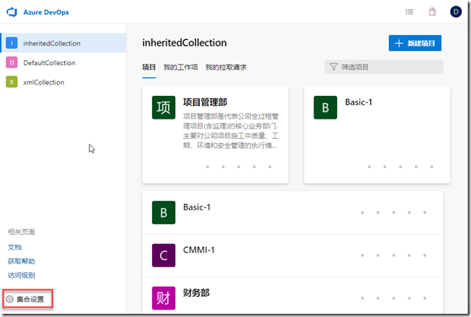471x317 pixels.
Task: Click the Basic-1 list row icon
Action: click(x=163, y=213)
